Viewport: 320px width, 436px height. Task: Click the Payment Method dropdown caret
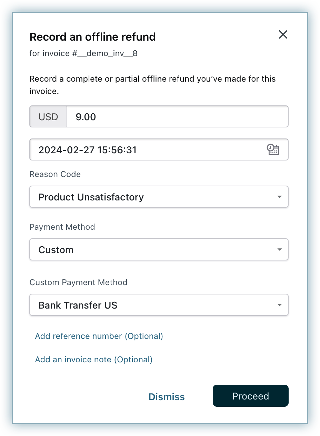click(x=279, y=250)
